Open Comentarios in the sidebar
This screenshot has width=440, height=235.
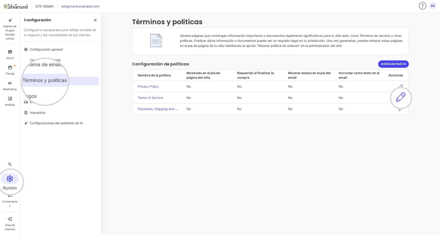coord(10,201)
